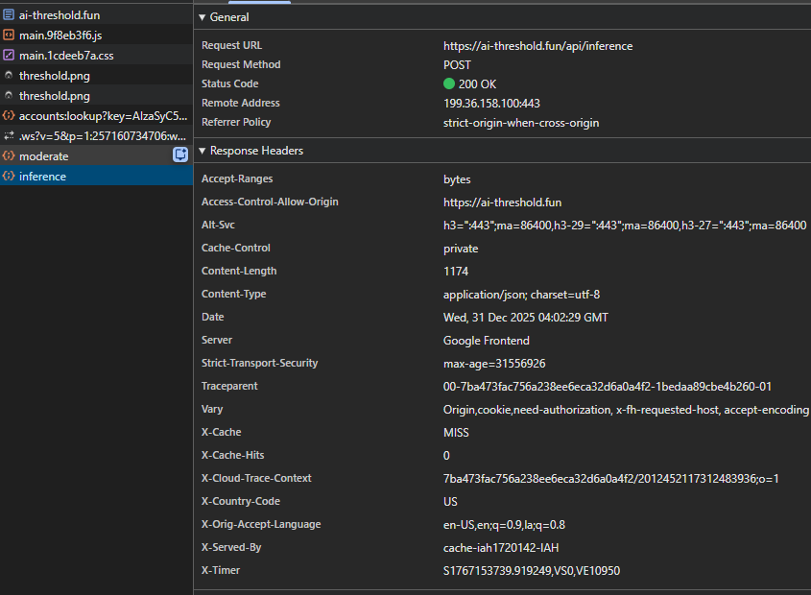Click the Server value Google Frontend

click(487, 341)
